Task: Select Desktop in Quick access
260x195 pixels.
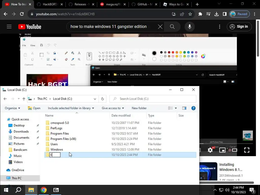Action: click(x=19, y=125)
